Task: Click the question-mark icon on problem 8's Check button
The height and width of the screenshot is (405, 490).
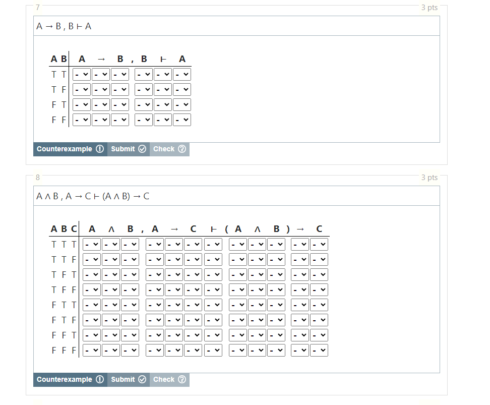Action: click(181, 379)
